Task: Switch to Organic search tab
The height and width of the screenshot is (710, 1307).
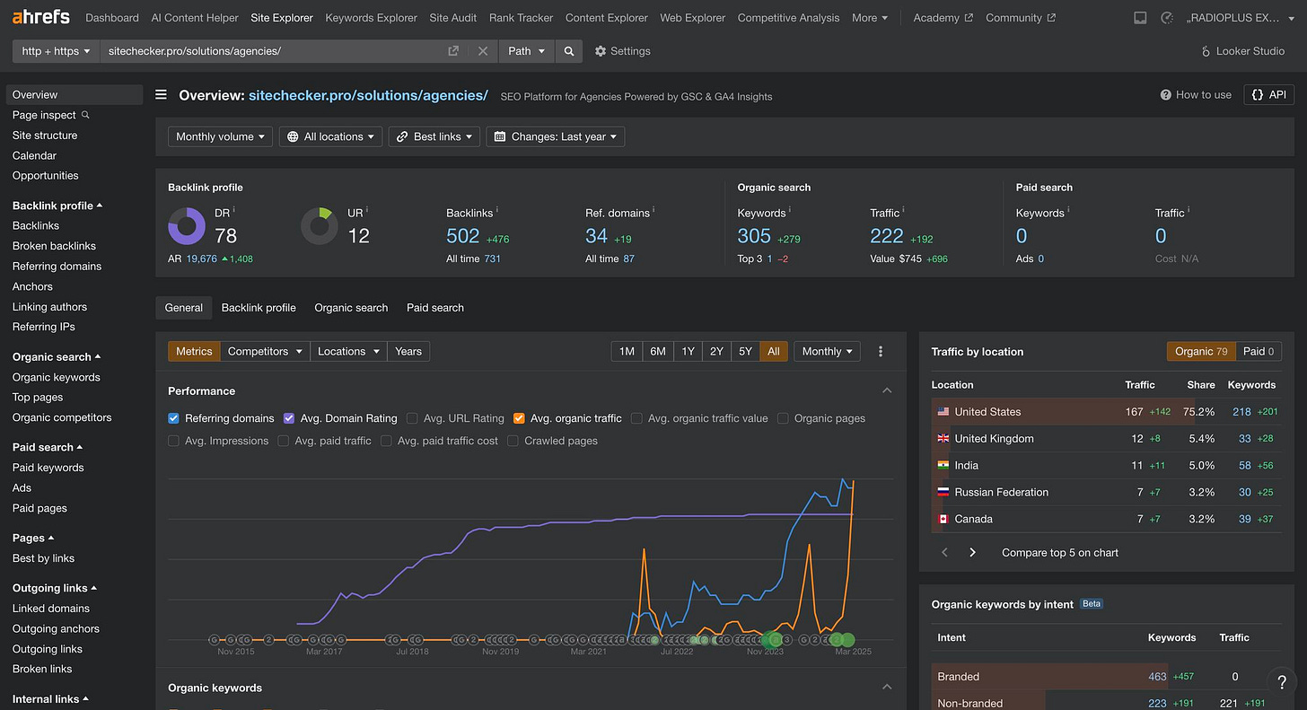Action: [351, 307]
